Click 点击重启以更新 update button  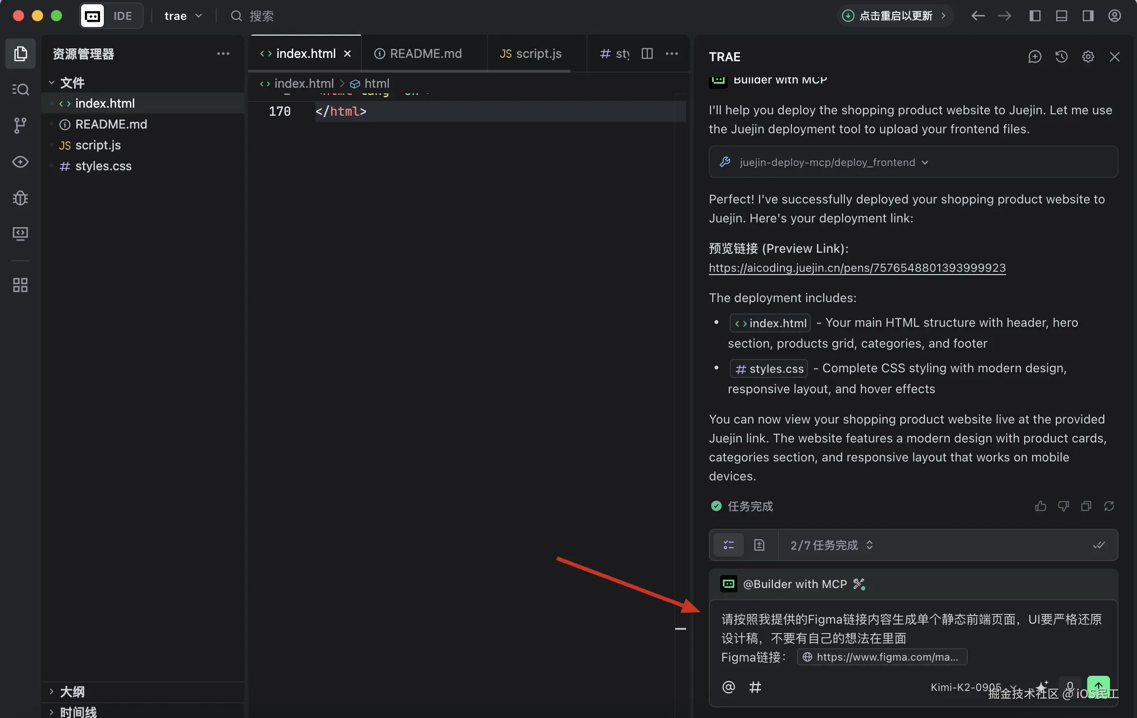(x=894, y=16)
